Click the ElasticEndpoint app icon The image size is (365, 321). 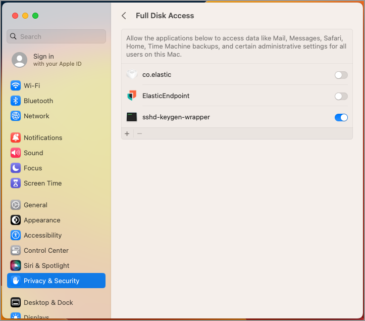(x=132, y=96)
